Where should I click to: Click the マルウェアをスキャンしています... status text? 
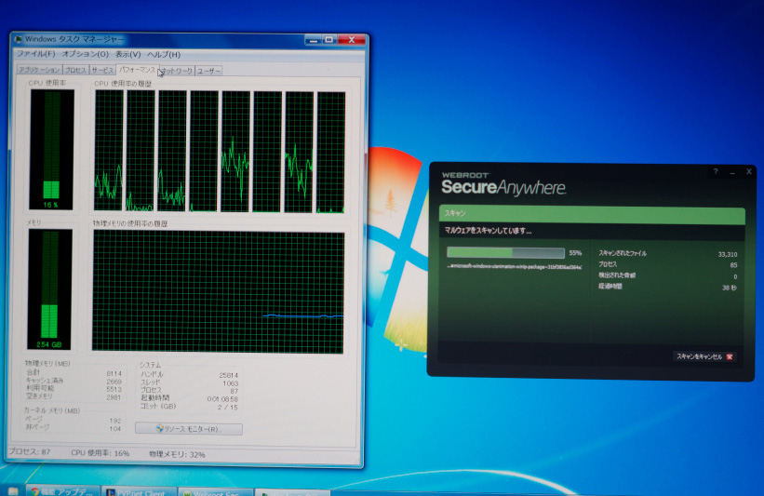[x=488, y=231]
